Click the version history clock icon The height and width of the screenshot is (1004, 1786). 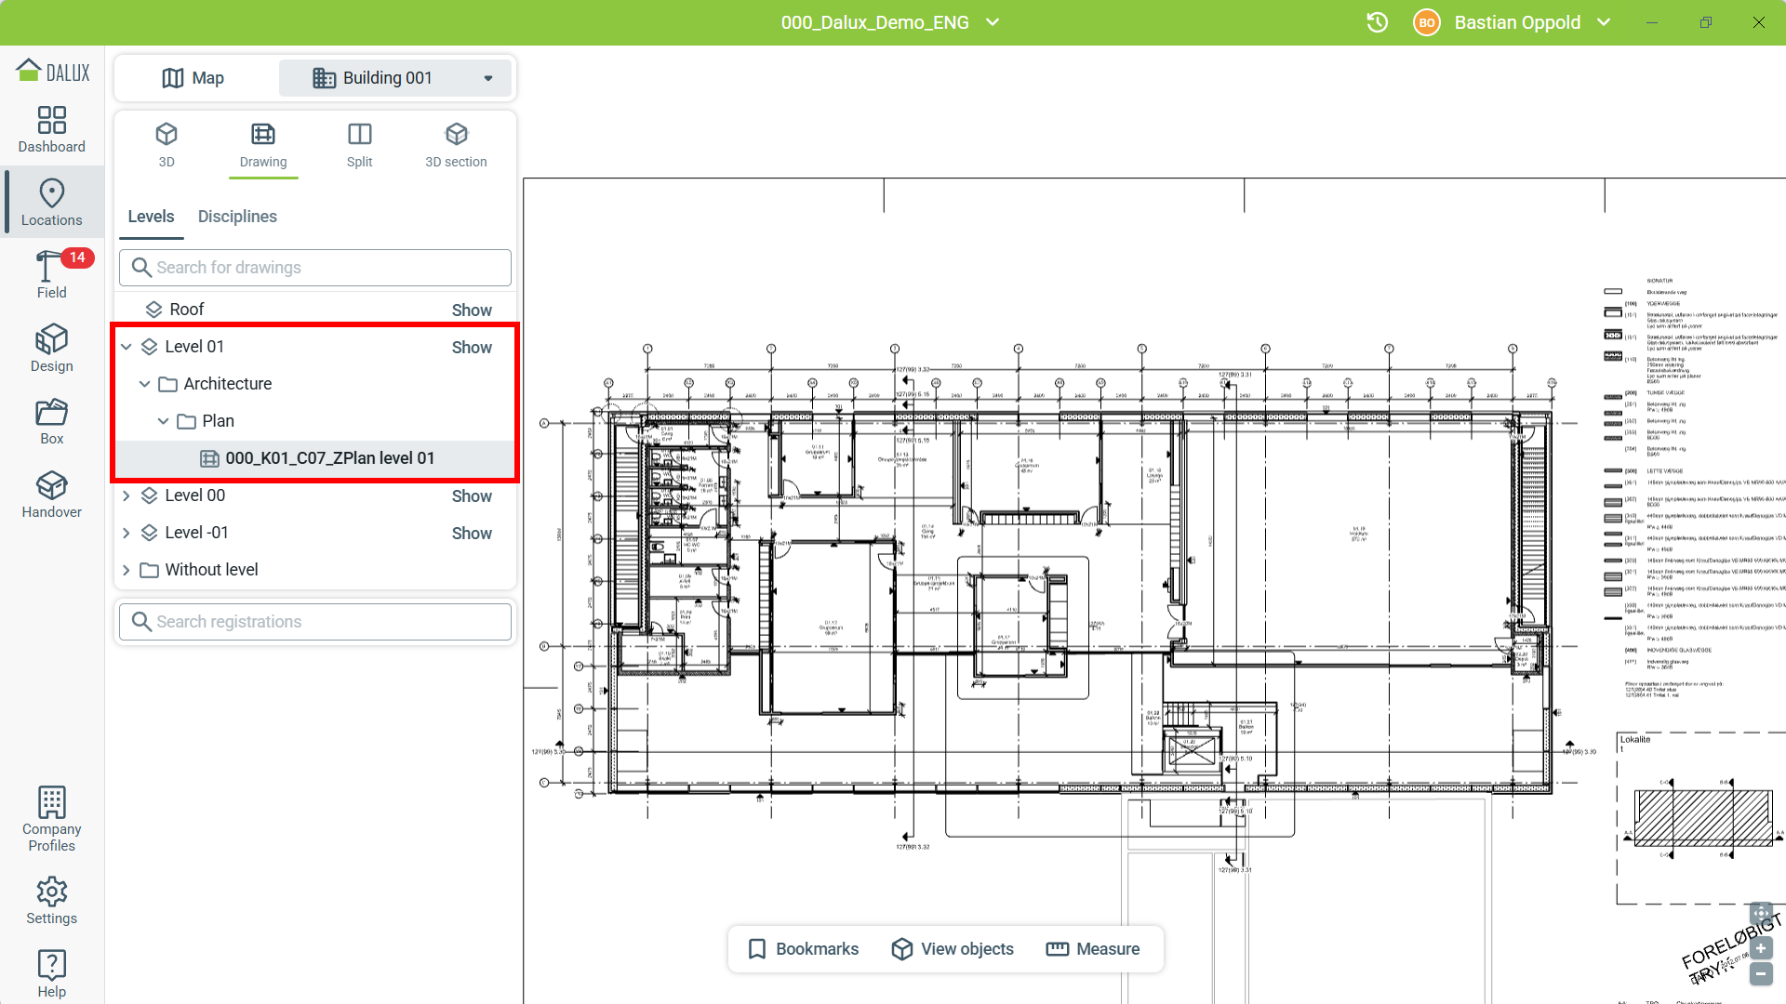point(1377,22)
